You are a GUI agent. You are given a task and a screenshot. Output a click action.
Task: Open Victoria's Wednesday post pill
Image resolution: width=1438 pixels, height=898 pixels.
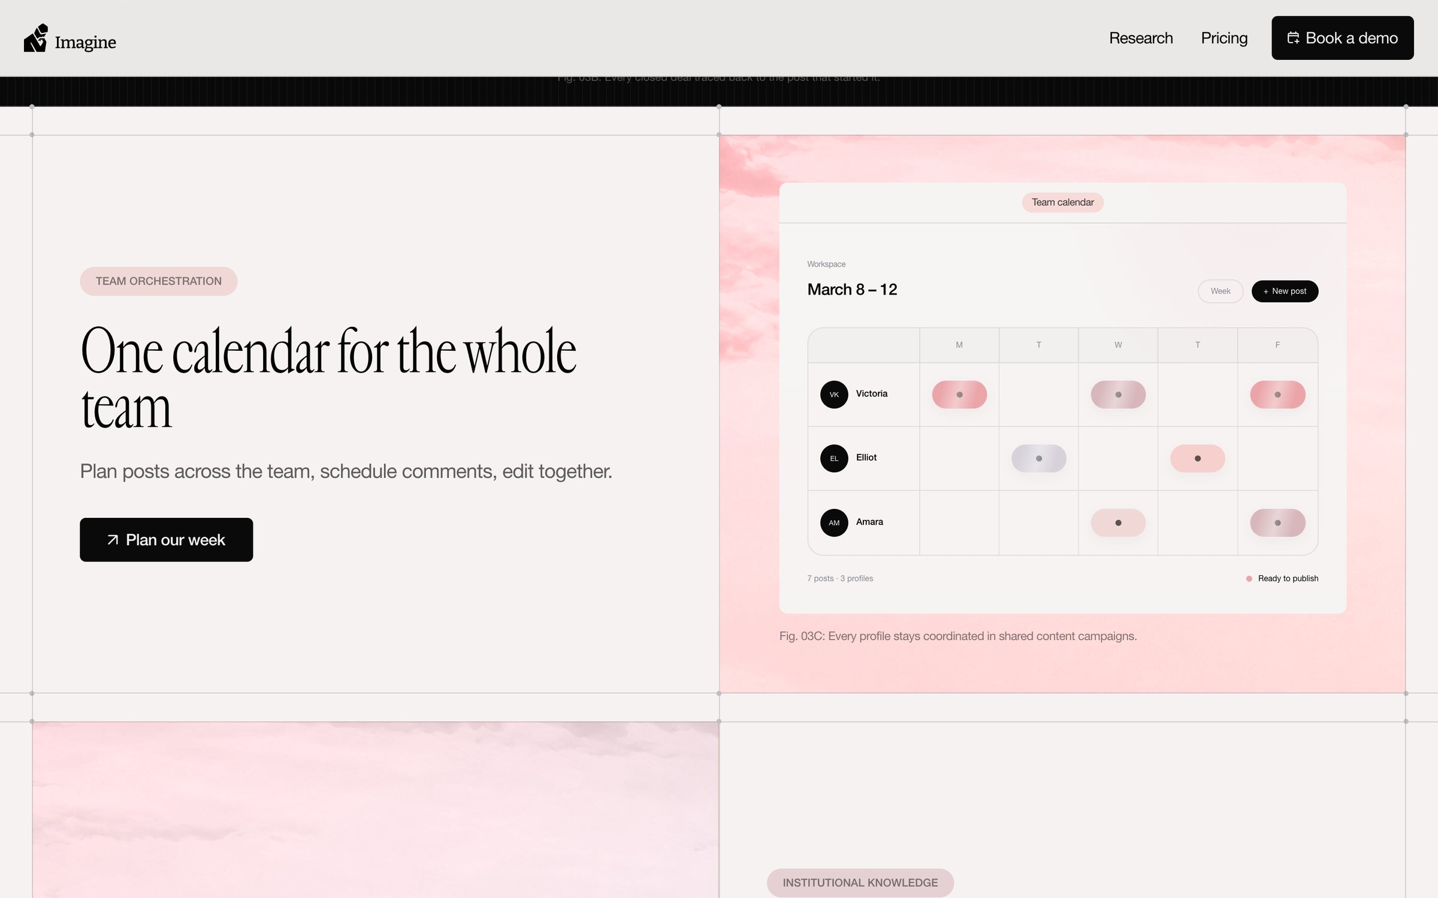tap(1118, 395)
